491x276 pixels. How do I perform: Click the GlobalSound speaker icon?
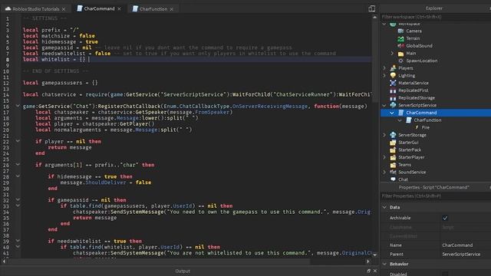(x=400, y=46)
